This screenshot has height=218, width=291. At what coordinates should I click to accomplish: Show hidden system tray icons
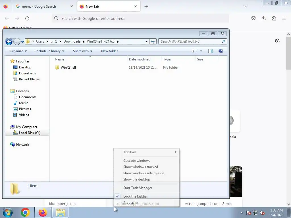242,213
